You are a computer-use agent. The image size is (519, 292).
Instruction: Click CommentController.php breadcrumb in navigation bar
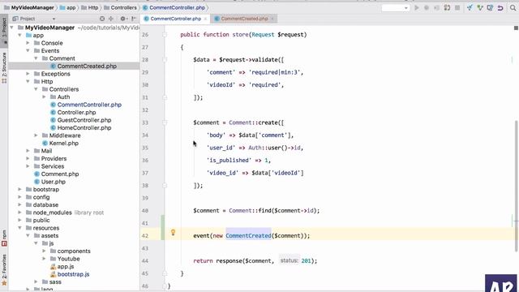click(x=174, y=7)
